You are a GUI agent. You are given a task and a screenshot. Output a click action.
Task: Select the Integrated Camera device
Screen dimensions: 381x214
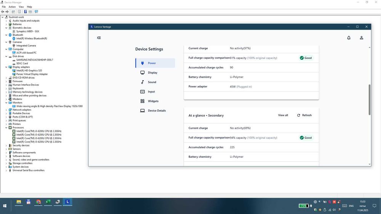pos(26,46)
